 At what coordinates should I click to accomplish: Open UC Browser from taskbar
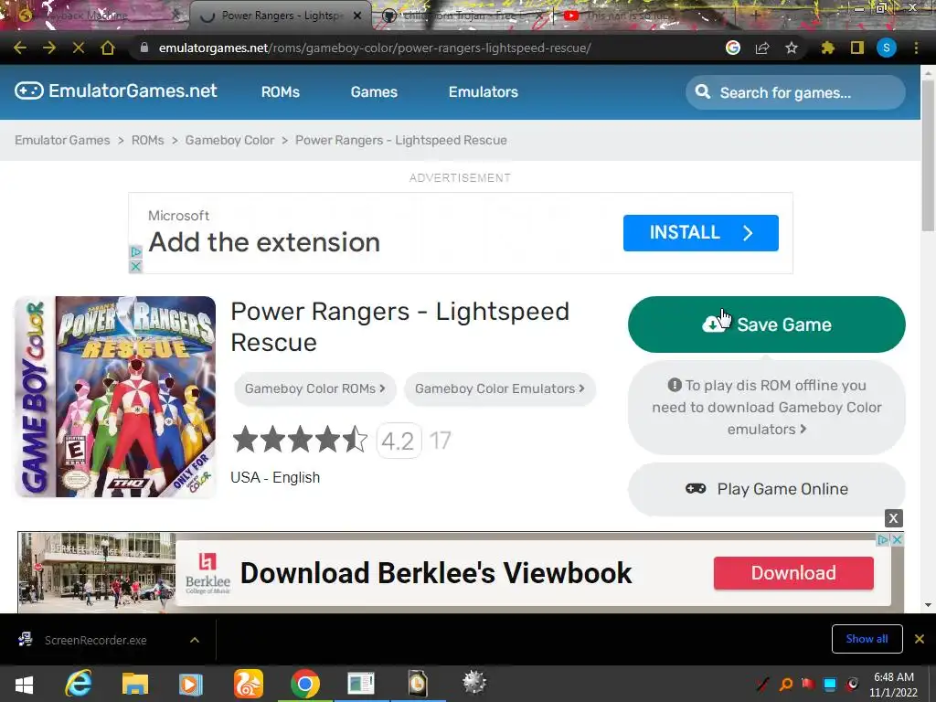coord(249,684)
